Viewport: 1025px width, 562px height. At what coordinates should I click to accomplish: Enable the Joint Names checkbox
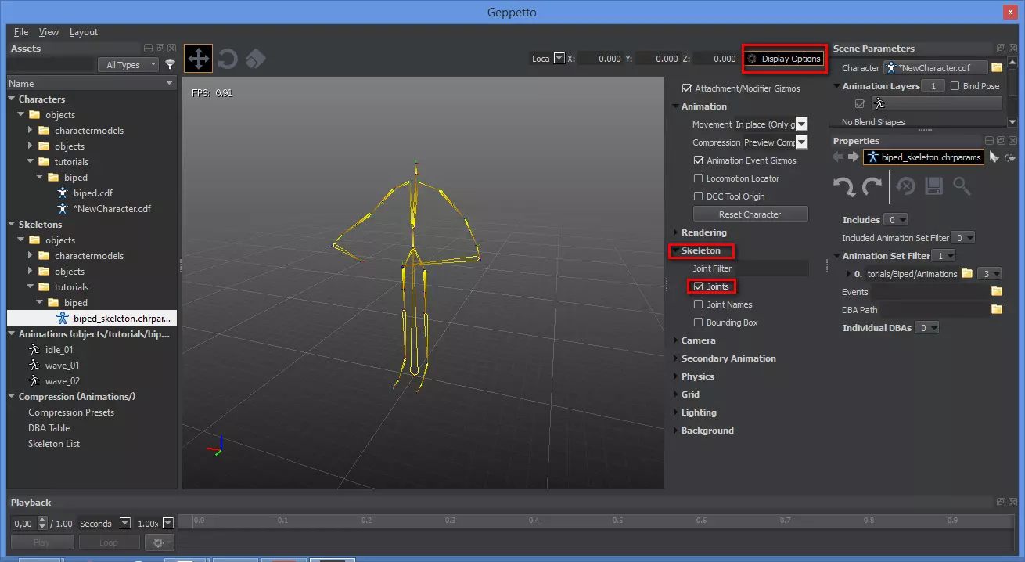699,304
